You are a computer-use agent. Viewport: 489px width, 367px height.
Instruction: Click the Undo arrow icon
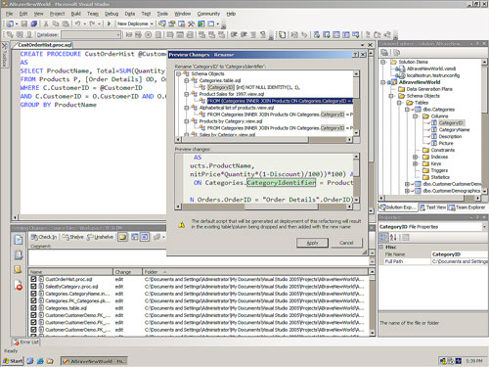coord(77,23)
